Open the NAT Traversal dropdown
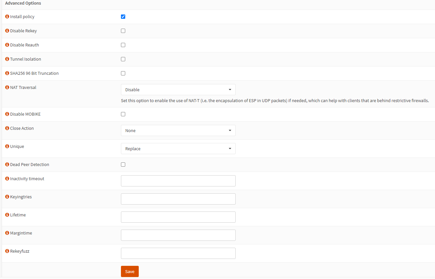435x279 pixels. coord(178,90)
